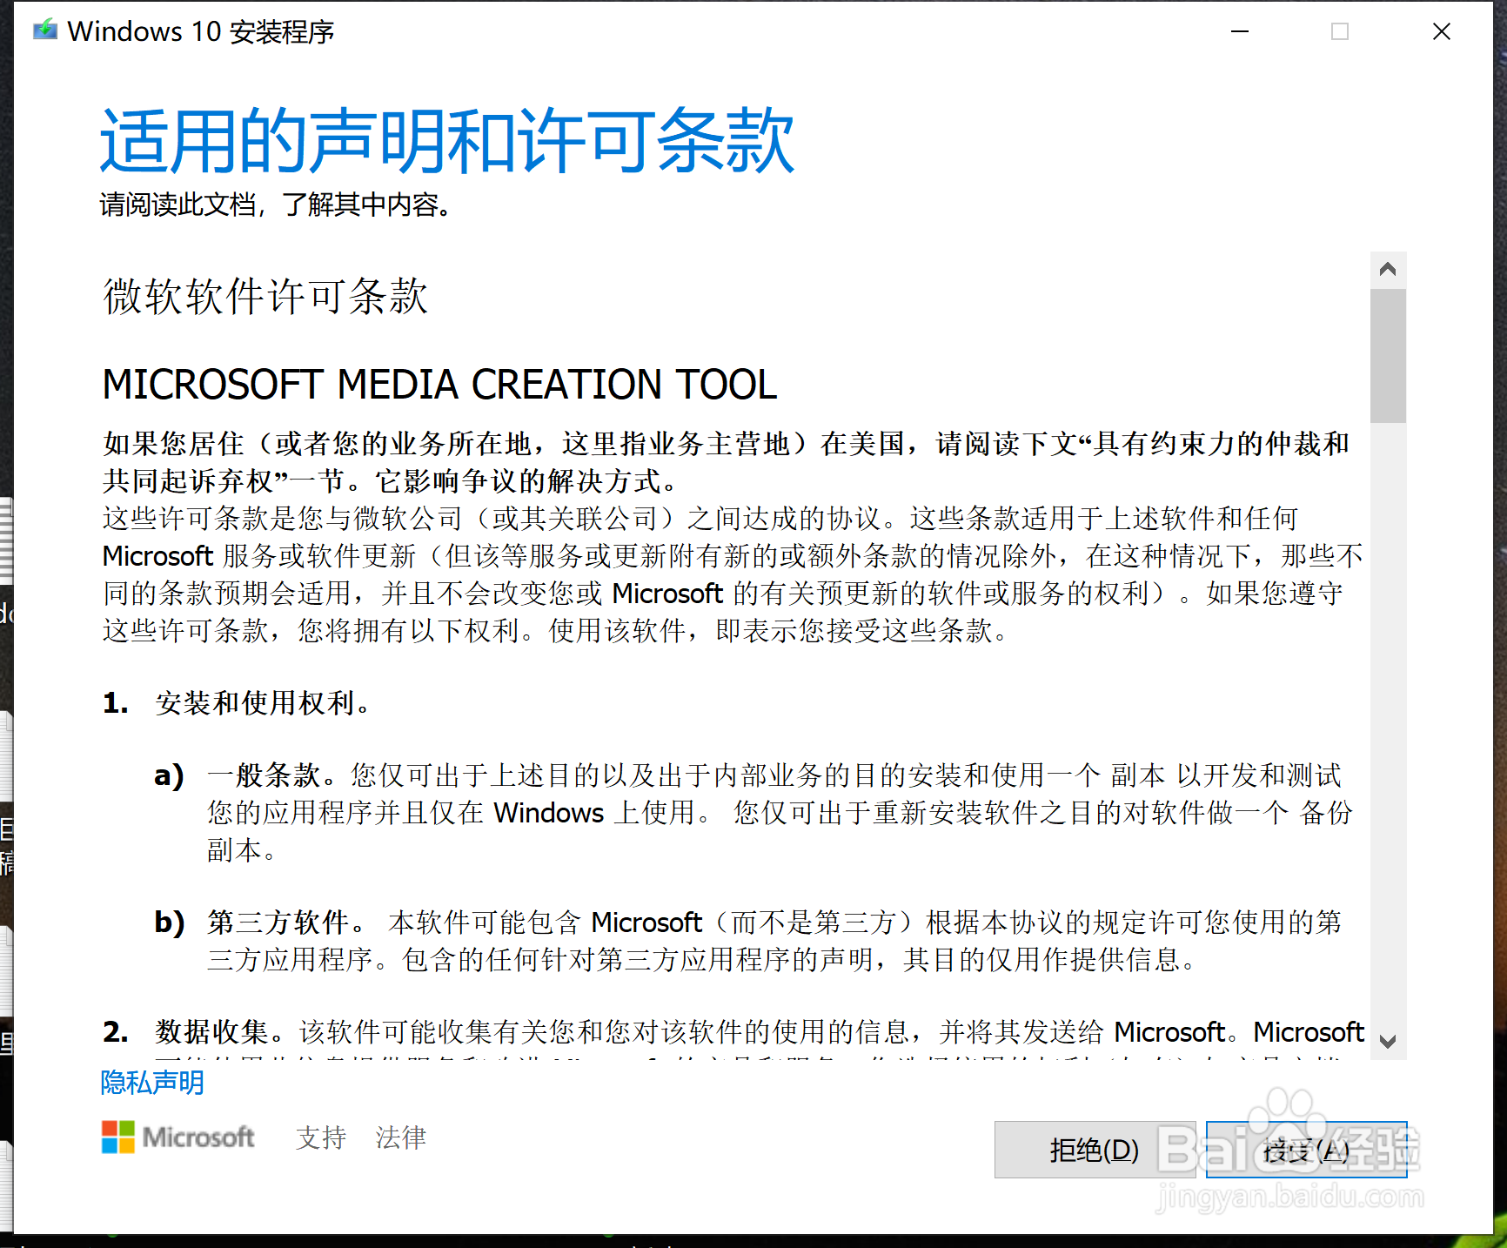This screenshot has width=1507, height=1248.
Task: Click the Windows 10 setup icon in title bar
Action: (44, 30)
